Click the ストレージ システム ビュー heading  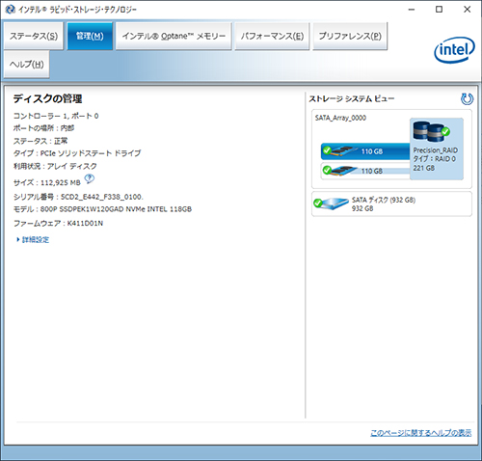352,98
